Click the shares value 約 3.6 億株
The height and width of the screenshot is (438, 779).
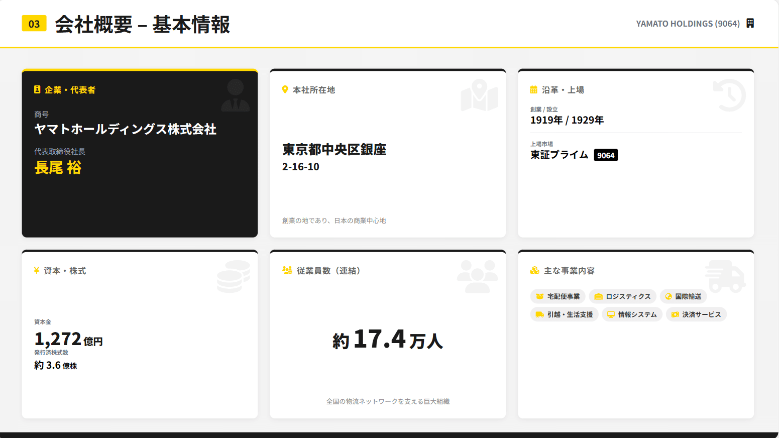(56, 365)
